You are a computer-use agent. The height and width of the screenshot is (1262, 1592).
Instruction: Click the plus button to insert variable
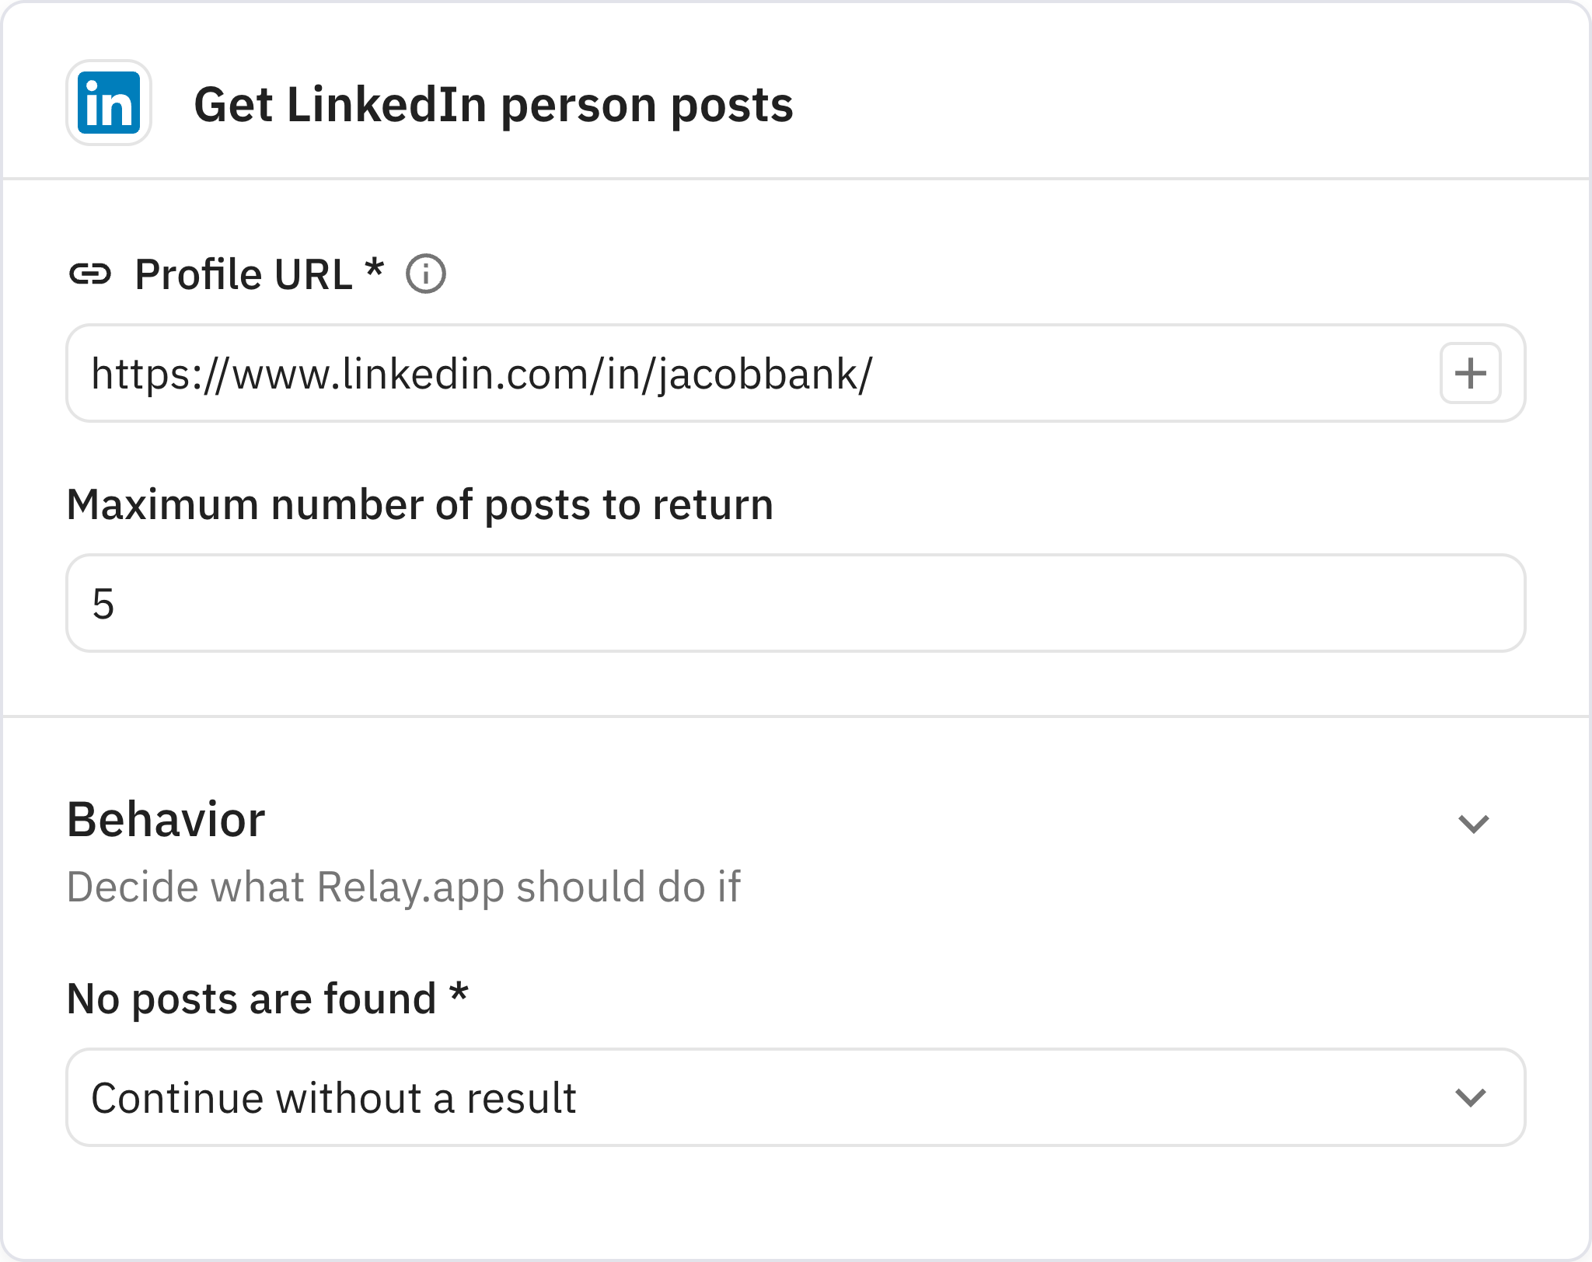pyautogui.click(x=1469, y=373)
